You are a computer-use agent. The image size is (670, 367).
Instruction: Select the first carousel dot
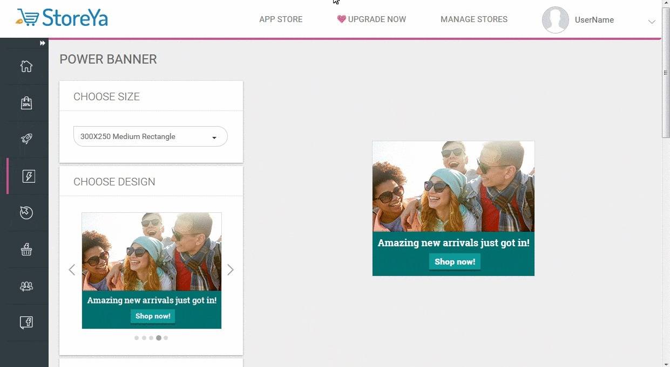point(137,338)
